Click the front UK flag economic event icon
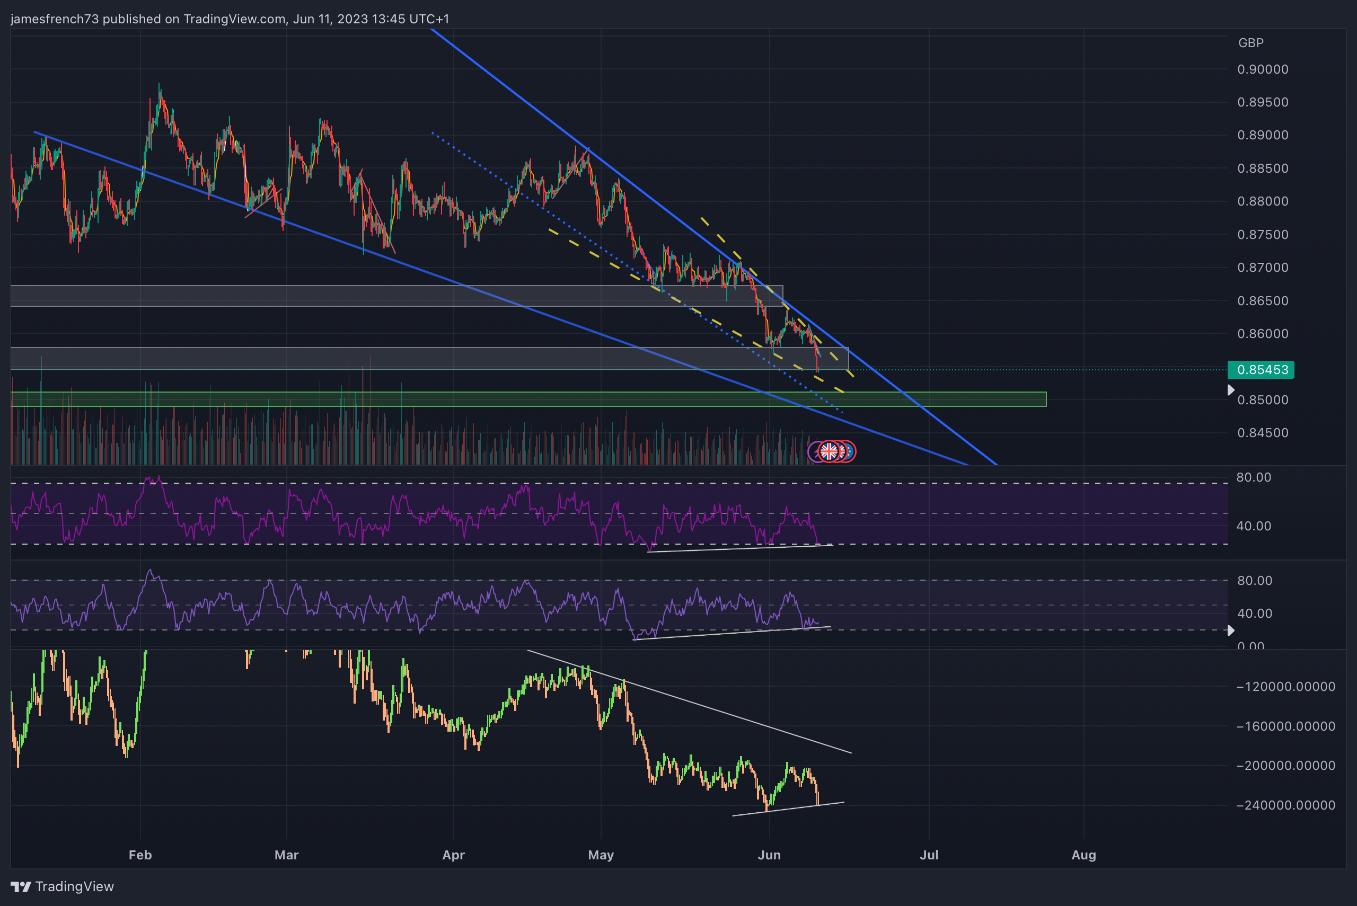 click(830, 451)
